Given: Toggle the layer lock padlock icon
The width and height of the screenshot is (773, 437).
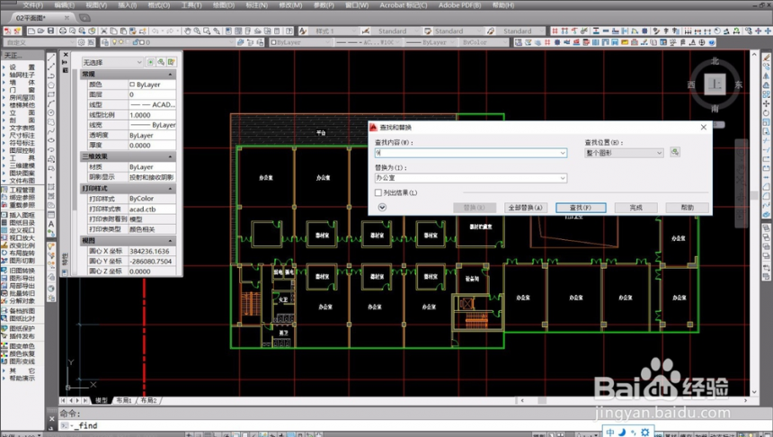Looking at the screenshot, I should click(135, 42).
